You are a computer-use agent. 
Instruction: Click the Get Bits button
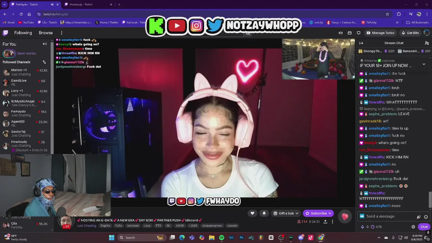click(410, 33)
